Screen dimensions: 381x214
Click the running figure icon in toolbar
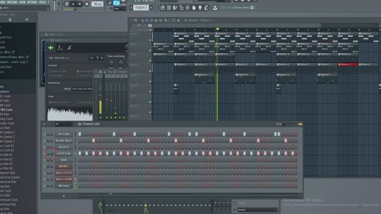coord(206,8)
